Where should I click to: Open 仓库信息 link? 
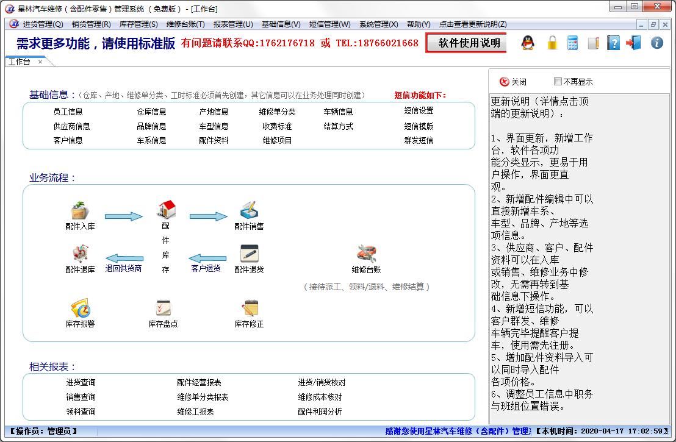[x=151, y=112]
